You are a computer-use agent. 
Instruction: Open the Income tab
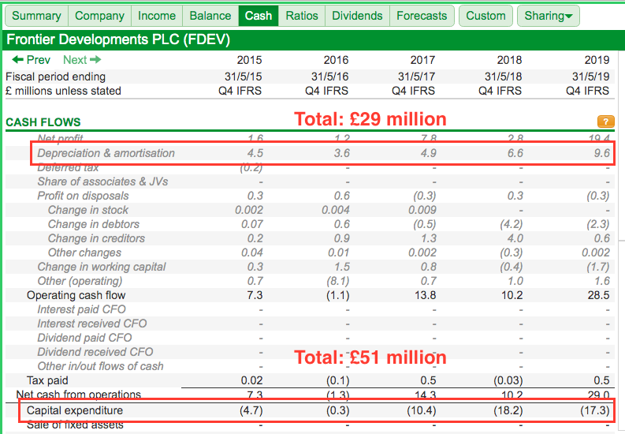tap(157, 16)
